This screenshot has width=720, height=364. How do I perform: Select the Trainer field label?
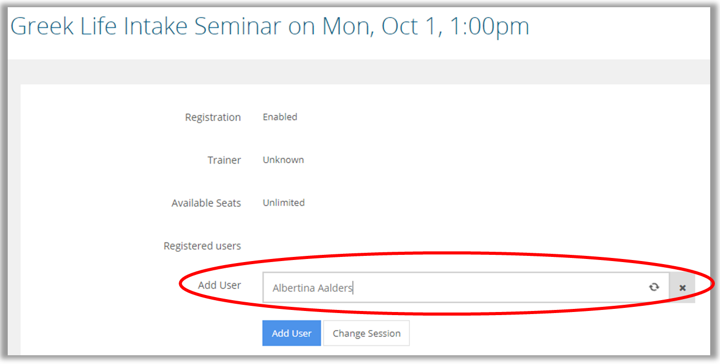[x=224, y=160]
